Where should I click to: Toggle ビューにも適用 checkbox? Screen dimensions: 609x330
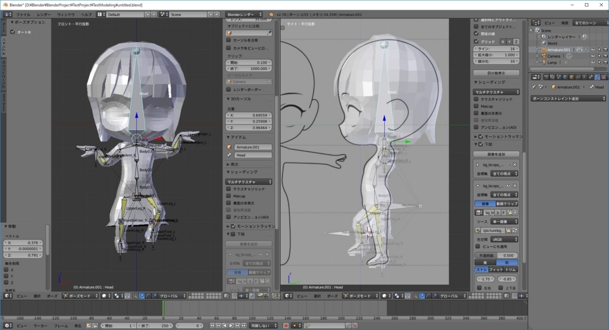[478, 246]
